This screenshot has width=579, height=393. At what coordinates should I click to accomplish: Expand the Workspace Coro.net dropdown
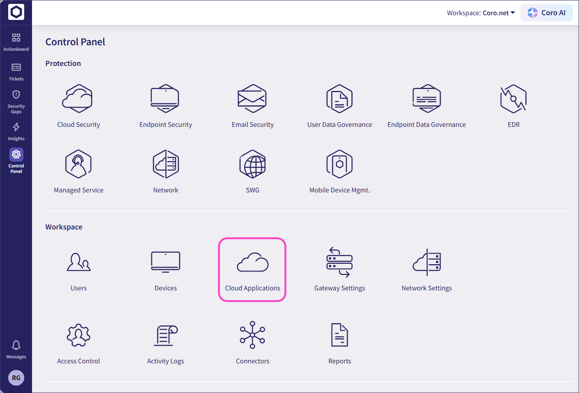tap(481, 13)
